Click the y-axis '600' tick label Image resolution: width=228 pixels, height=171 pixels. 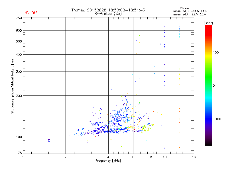coord(19,30)
